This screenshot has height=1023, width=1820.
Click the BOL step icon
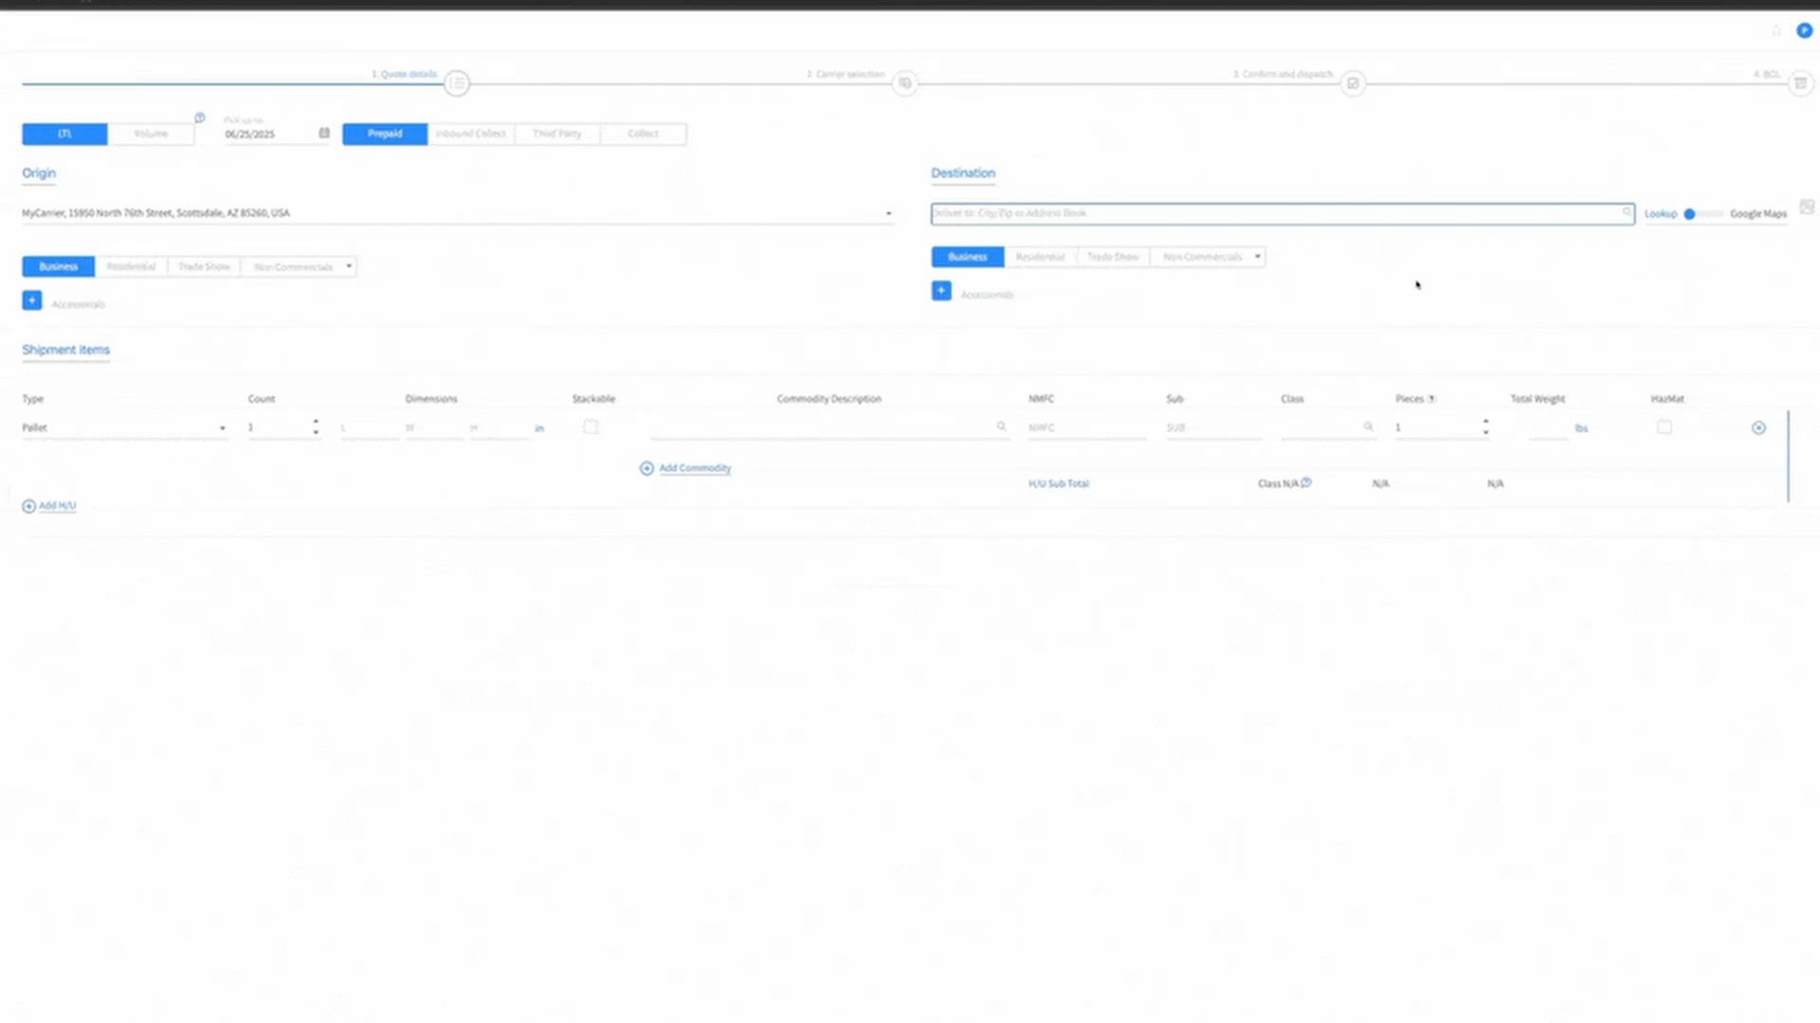[1802, 83]
